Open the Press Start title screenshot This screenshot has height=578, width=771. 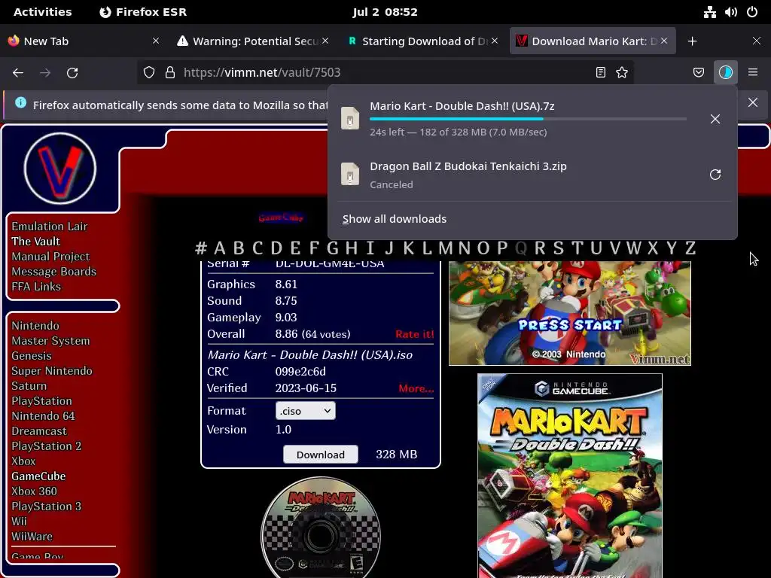coord(570,313)
